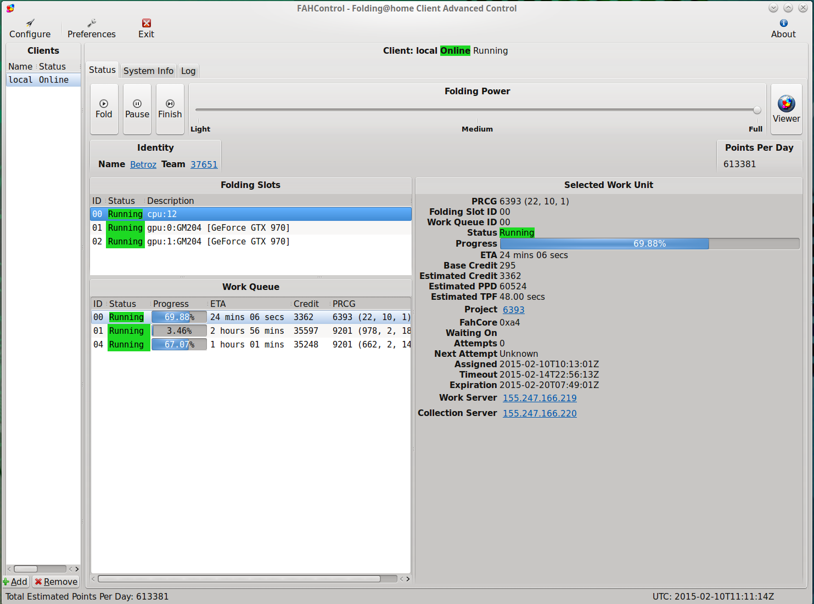The width and height of the screenshot is (814, 604).
Task: Pause folding with the Pause button
Action: [137, 109]
